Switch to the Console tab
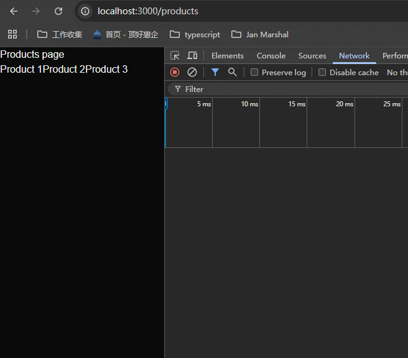Screen dimensions: 408x358 click(271, 56)
